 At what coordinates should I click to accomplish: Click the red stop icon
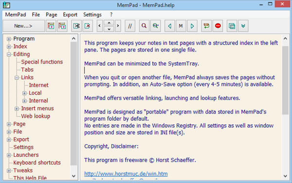coord(218,26)
